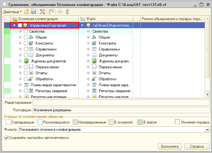Click the Константы icon in main configuration column
Viewport: 212px width, 153px height.
pos(31,43)
